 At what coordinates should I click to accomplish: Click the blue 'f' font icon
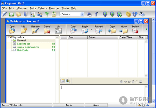[x=96, y=14]
